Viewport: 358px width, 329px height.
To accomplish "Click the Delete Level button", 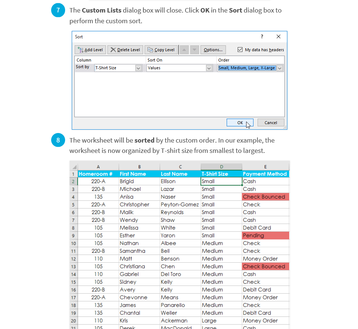I will (x=125, y=50).
